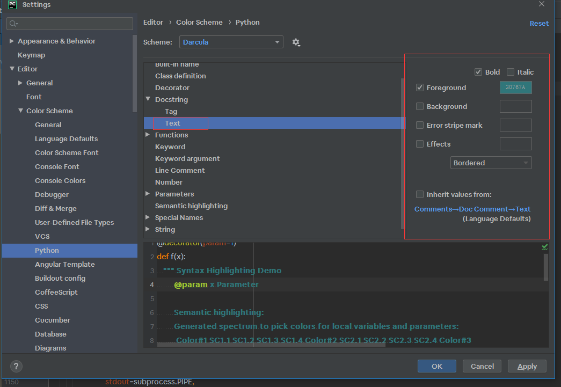Select Cucumber page
561x387 pixels.
tap(52, 320)
